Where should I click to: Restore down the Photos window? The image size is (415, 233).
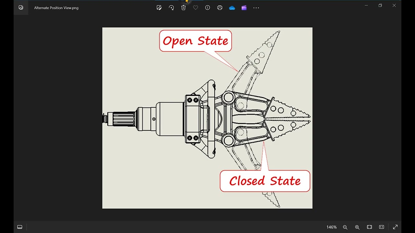tap(380, 6)
